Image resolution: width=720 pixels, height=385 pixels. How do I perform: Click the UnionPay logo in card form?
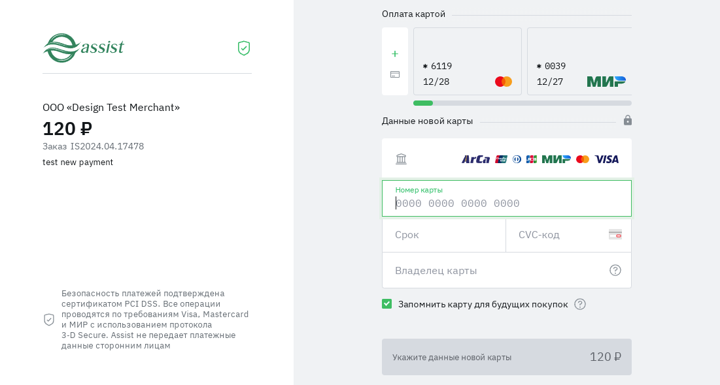coord(501,159)
